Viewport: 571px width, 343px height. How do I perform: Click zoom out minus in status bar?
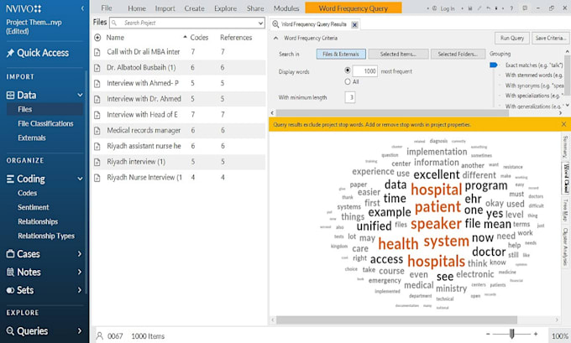click(x=488, y=334)
